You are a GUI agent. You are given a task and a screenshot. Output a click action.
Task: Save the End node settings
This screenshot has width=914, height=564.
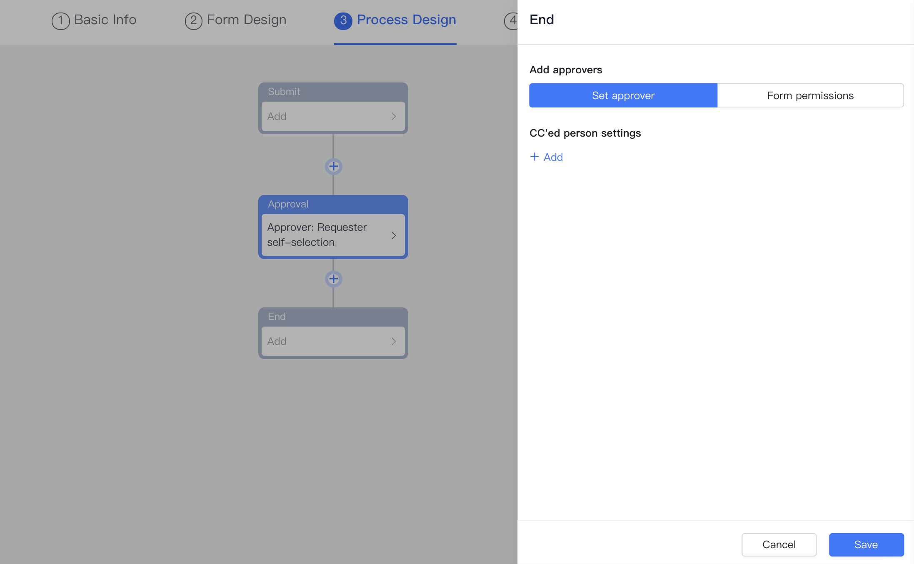pyautogui.click(x=865, y=544)
